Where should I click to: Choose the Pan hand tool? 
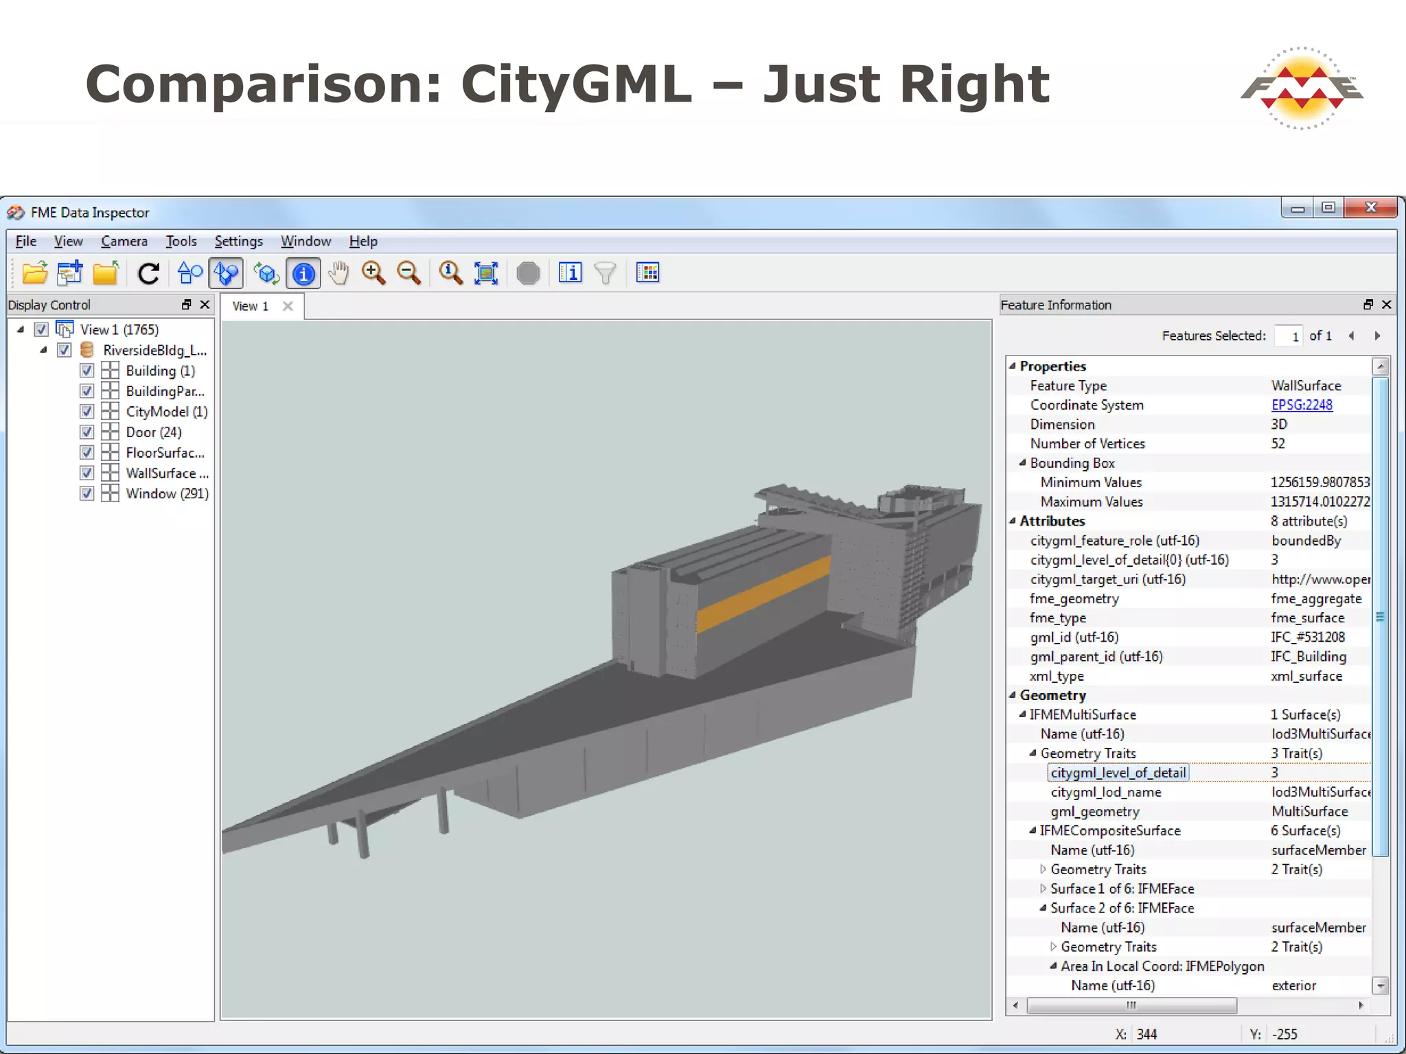click(x=338, y=273)
